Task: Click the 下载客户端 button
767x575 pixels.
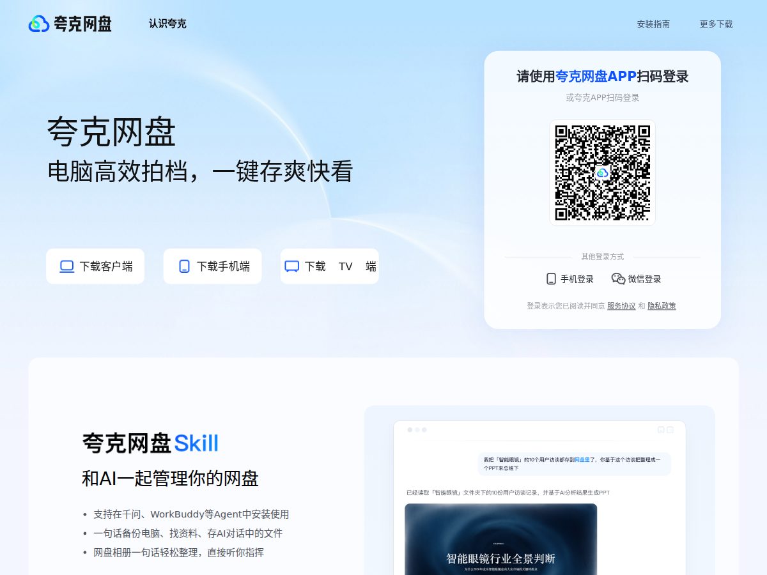Action: 95,266
